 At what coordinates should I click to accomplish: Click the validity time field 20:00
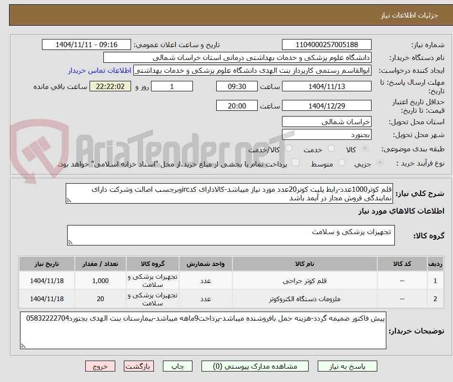click(237, 106)
